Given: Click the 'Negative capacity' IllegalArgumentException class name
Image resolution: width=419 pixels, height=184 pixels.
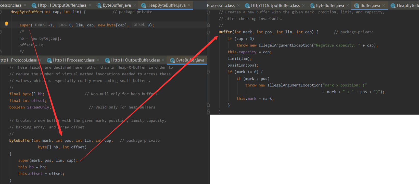Looking at the screenshot, I should 285,45.
